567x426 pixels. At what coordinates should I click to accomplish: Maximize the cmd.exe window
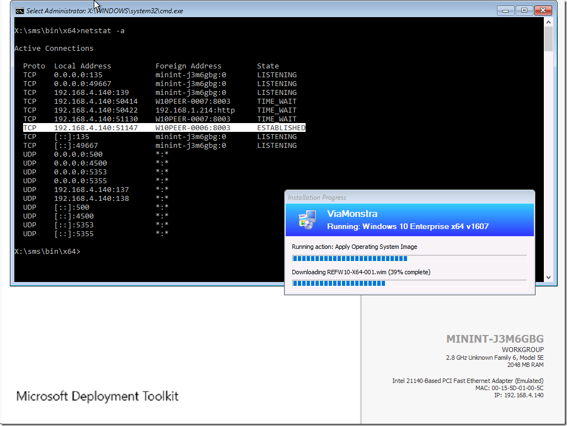[x=524, y=11]
